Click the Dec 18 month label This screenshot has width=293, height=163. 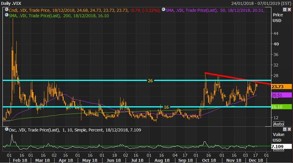pyautogui.click(x=256, y=160)
